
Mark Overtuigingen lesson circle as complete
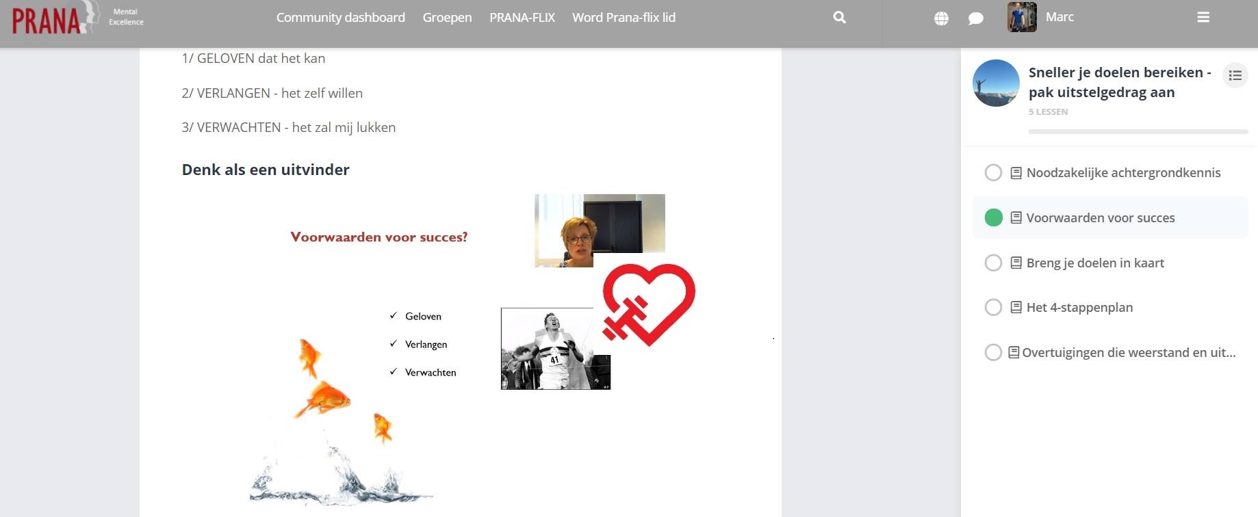993,352
